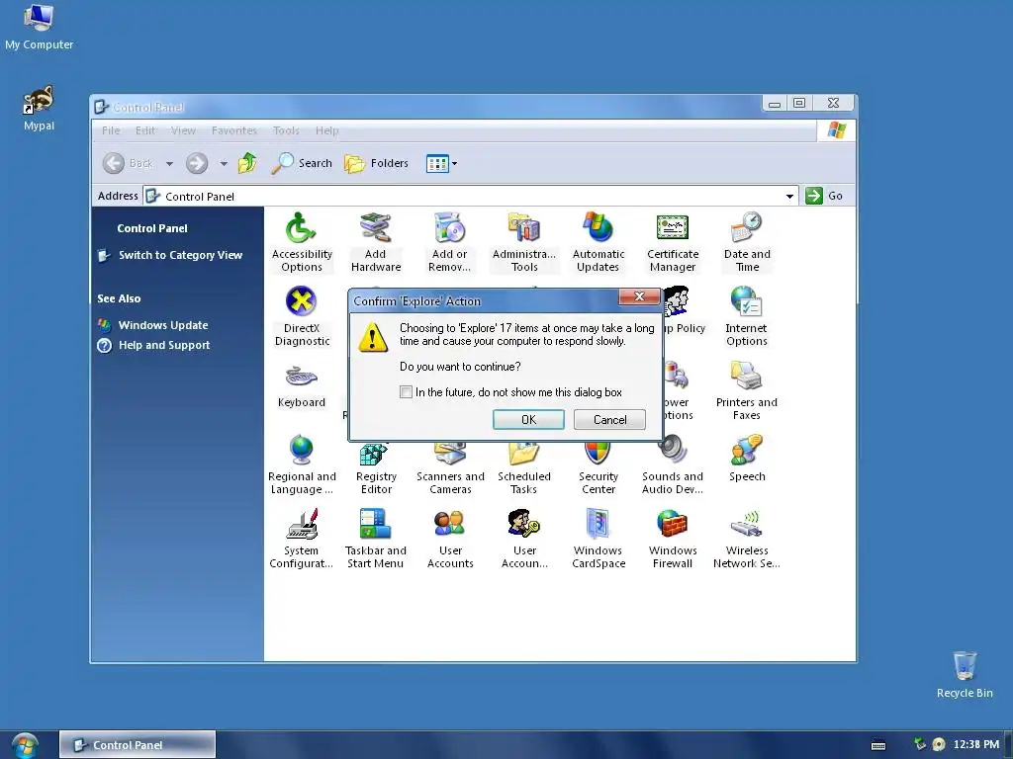The height and width of the screenshot is (759, 1013).
Task: Expand the Back history dropdown arrow
Action: tap(169, 164)
